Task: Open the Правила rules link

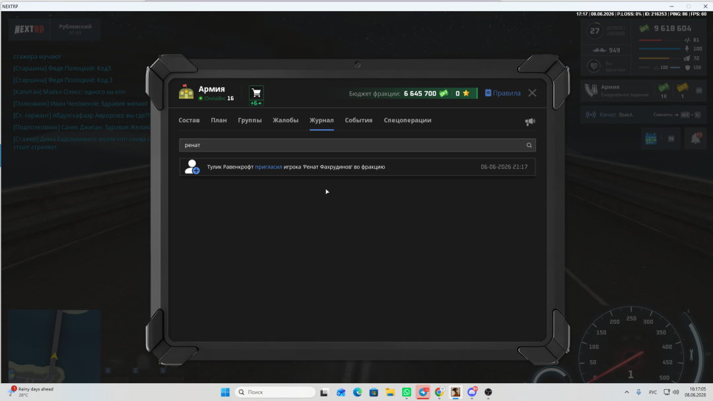Action: (x=502, y=93)
